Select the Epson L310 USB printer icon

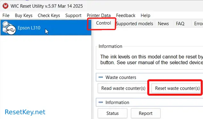pyautogui.click(x=9, y=28)
